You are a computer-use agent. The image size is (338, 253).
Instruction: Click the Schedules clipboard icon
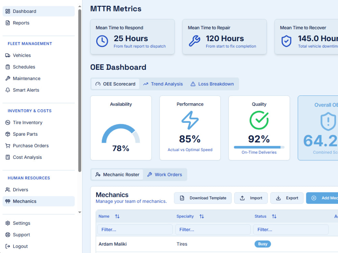pyautogui.click(x=8, y=67)
